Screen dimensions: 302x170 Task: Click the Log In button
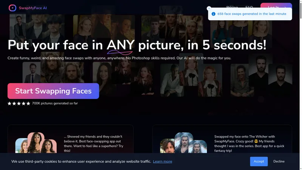pos(276,6)
